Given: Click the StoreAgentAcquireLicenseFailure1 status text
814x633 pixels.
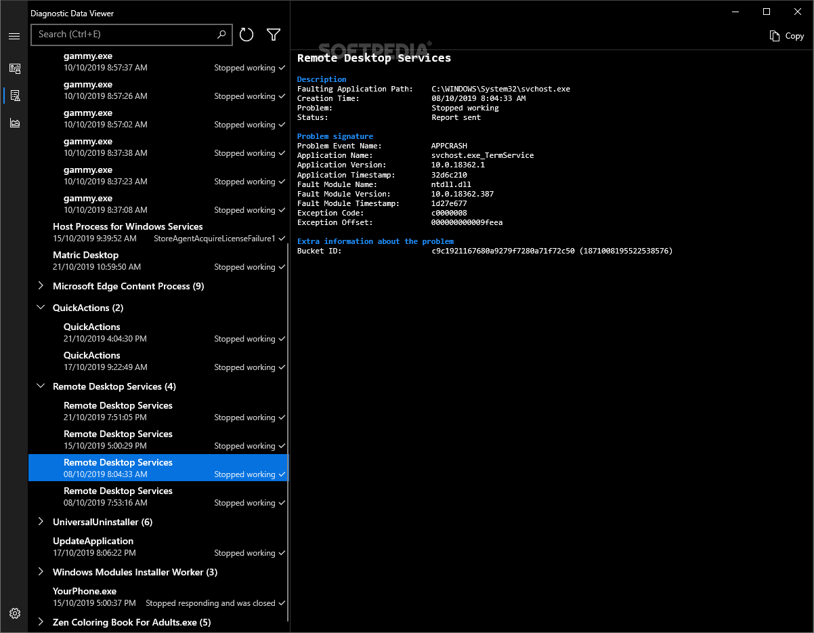Looking at the screenshot, I should click(215, 239).
